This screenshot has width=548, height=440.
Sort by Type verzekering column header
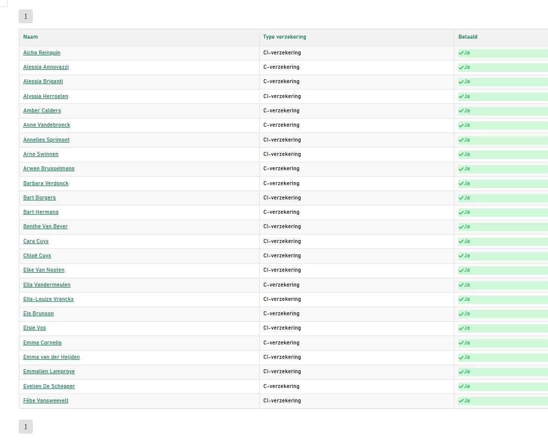pos(284,37)
